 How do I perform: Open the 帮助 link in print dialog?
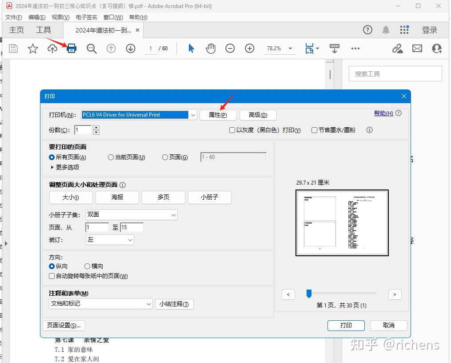click(x=383, y=113)
